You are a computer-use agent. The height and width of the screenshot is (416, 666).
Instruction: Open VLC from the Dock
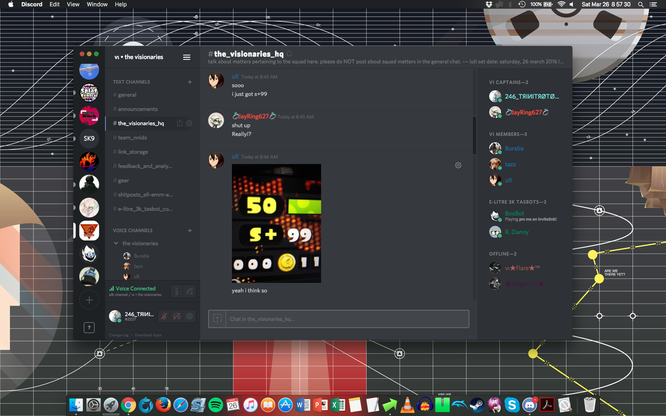point(407,405)
